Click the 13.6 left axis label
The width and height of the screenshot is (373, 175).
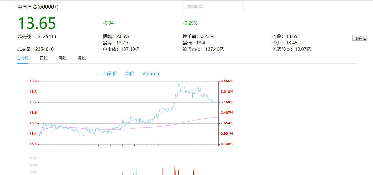tap(33, 113)
